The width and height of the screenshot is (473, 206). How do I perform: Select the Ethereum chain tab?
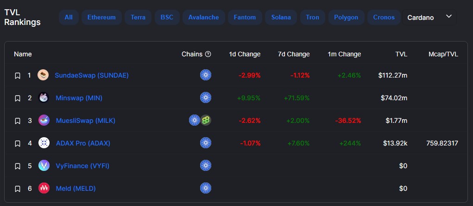click(x=101, y=17)
